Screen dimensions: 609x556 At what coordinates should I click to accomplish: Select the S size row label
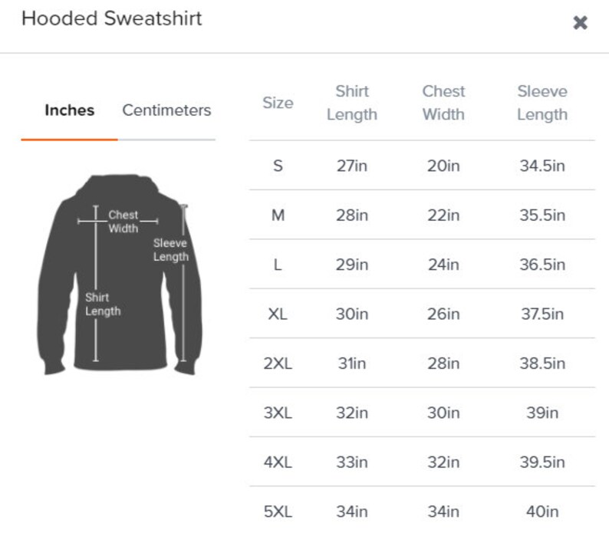[278, 166]
